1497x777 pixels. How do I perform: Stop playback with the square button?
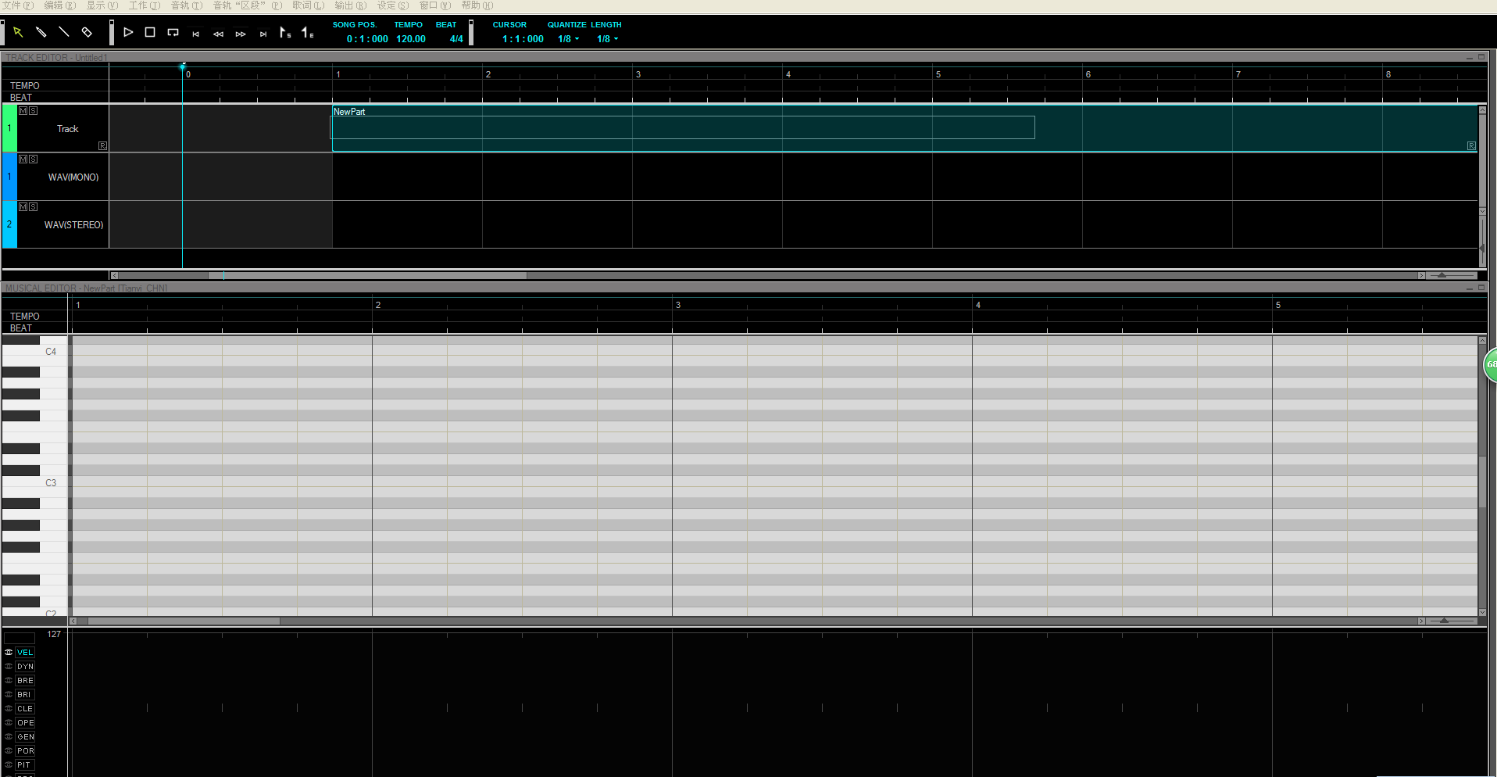pyautogui.click(x=150, y=32)
